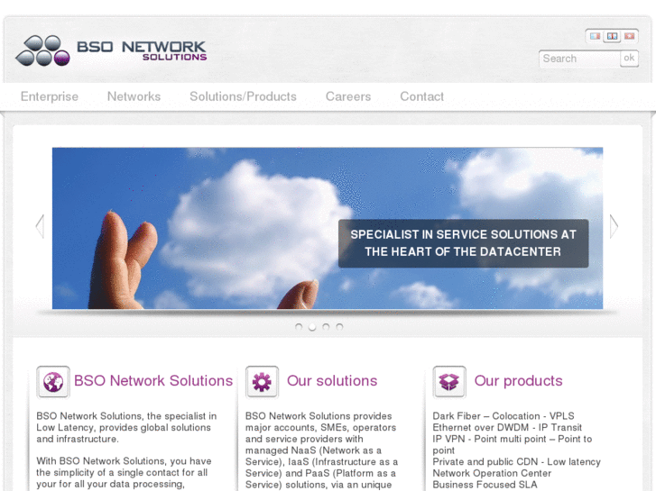
Task: Select the fourth carousel slide dot
Action: 339,327
